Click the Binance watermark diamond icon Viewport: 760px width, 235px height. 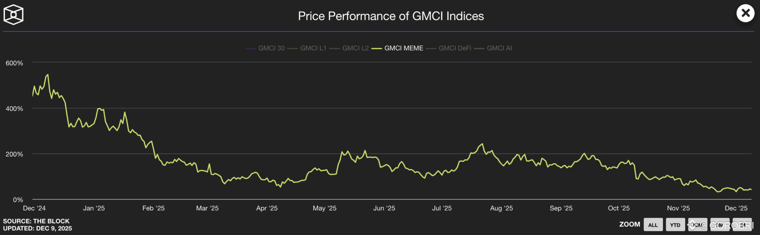tap(692, 225)
